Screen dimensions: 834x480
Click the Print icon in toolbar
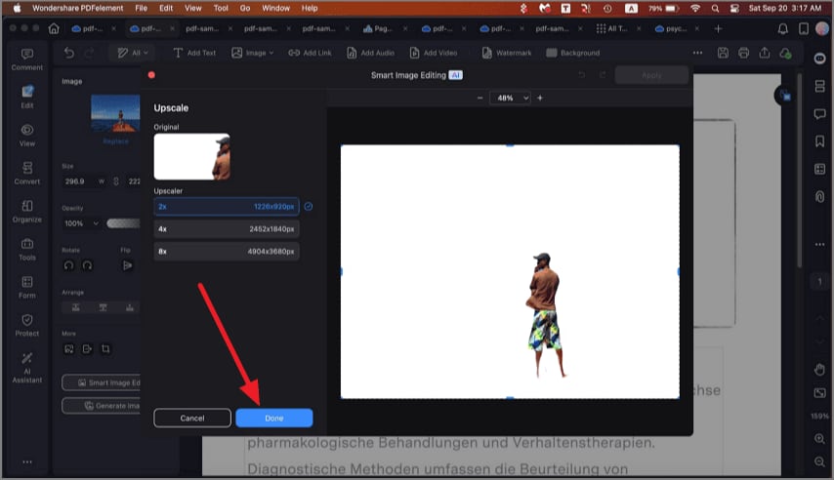point(743,53)
